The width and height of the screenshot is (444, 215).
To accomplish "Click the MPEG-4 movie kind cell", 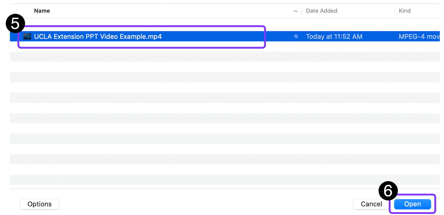I will point(419,36).
